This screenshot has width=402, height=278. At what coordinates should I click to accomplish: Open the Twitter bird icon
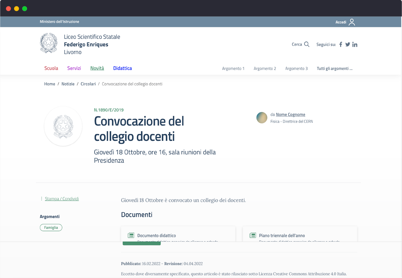[348, 45]
